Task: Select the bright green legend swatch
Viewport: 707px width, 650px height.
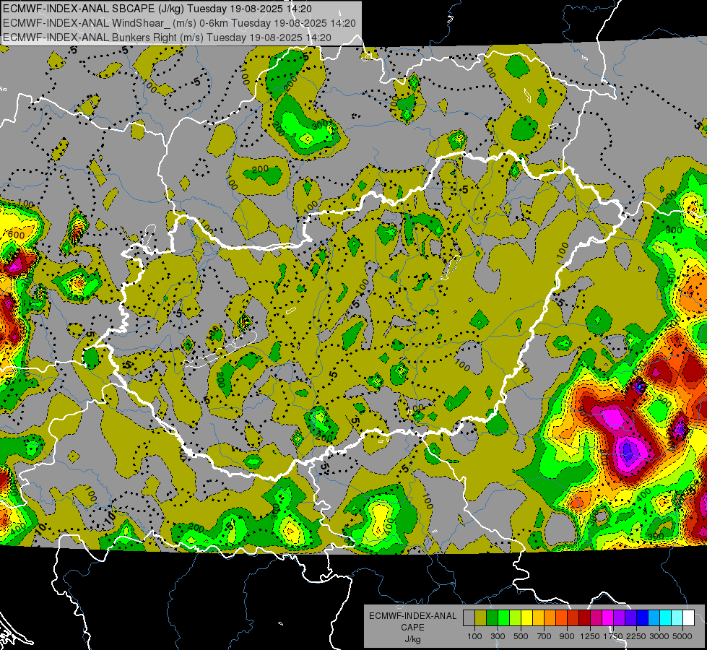Action: point(503,618)
